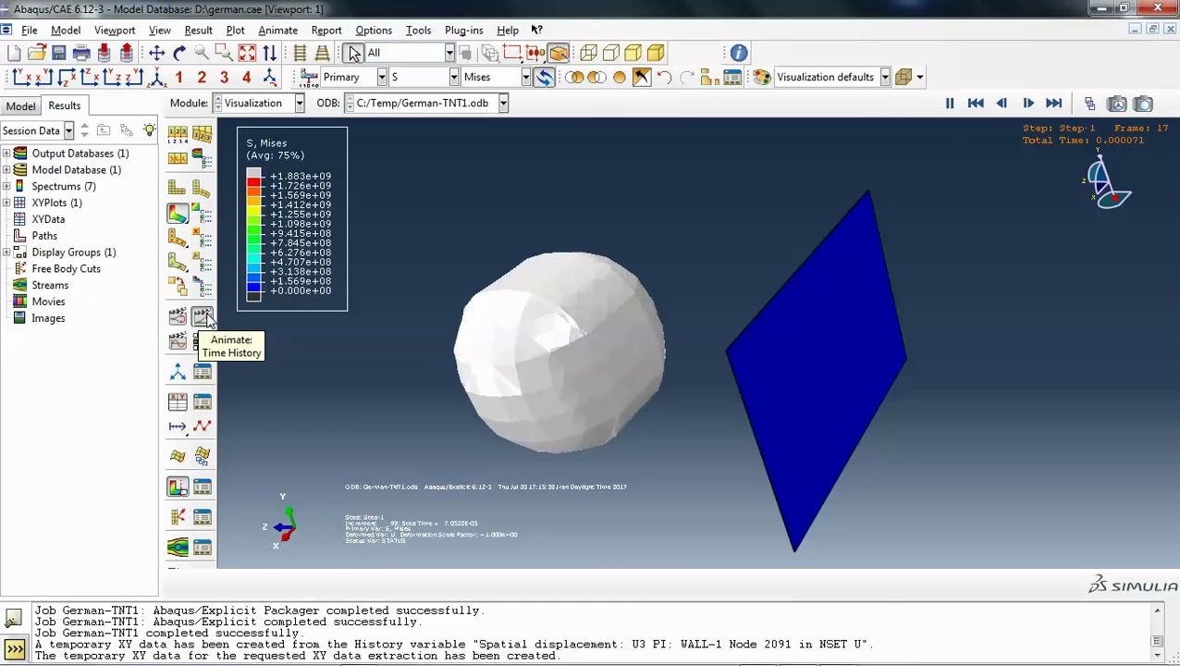Select the Magnify view tool
Screen dimensions: 1180x666
pyautogui.click(x=202, y=53)
